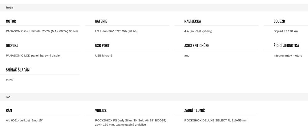The image size is (308, 135).
Task: Click the MOTOR heading
Action: tap(11, 21)
